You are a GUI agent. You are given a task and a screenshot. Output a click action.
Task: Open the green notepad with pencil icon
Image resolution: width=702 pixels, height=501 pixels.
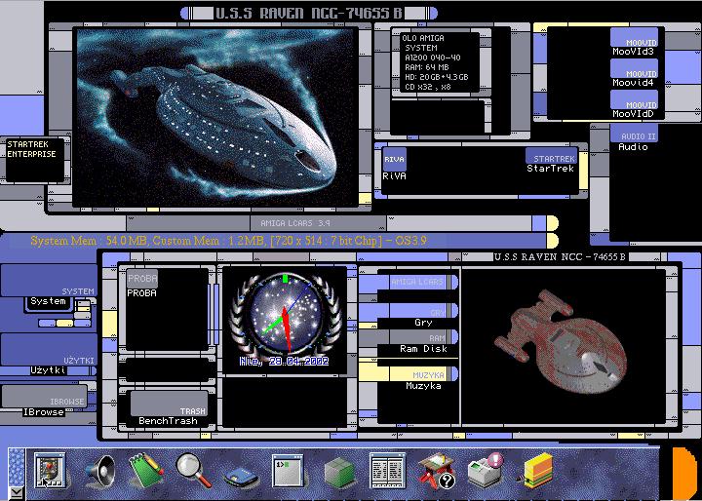[x=146, y=470]
